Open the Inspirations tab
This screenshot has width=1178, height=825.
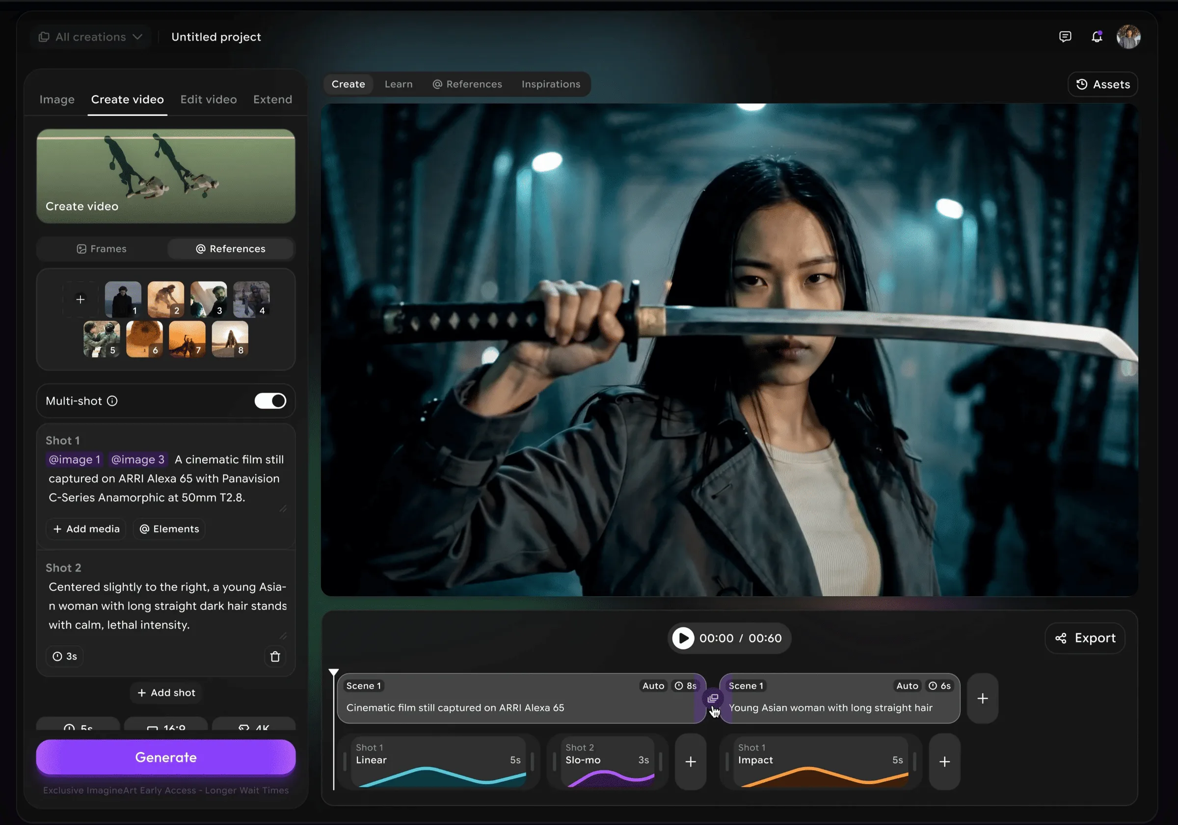click(x=551, y=83)
